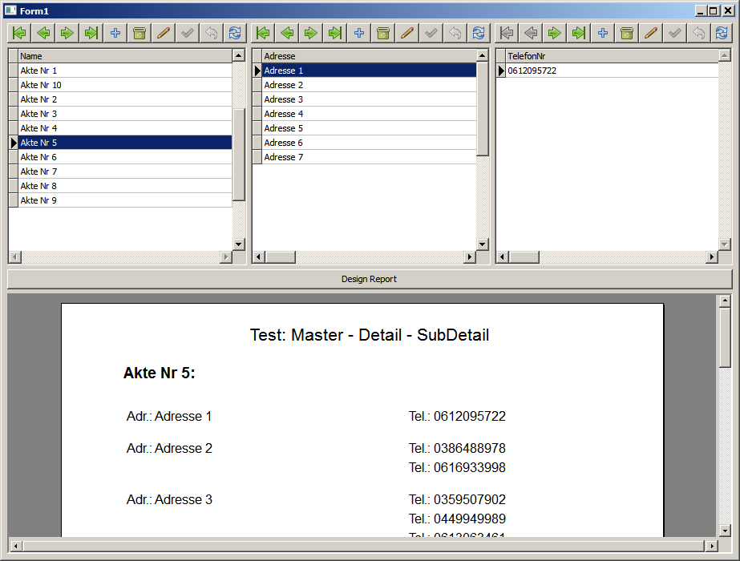Delete record using Name navigator trash icon
The image size is (740, 561).
pos(140,33)
